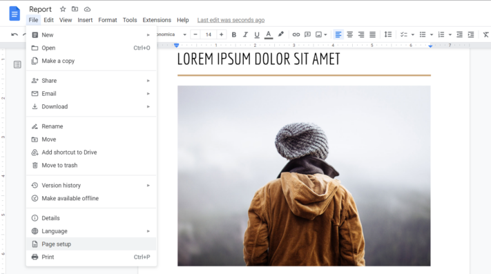This screenshot has width=491, height=274.
Task: Apply underline formatting
Action: pos(257,35)
